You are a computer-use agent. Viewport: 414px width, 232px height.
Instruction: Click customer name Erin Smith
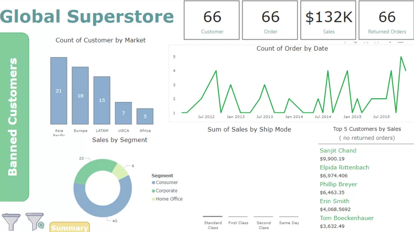click(335, 201)
